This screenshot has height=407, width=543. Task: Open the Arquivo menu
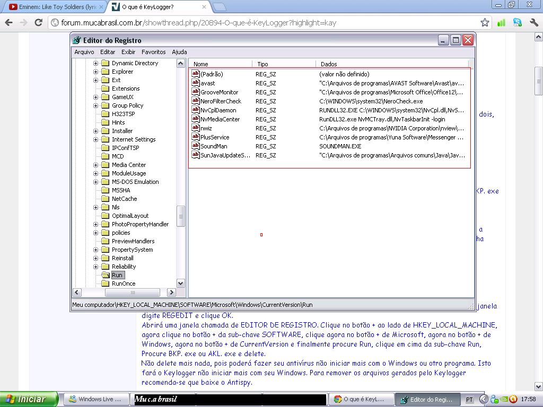[x=84, y=52]
